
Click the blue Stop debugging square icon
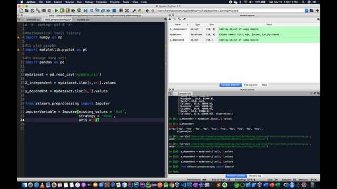pos(114,10)
